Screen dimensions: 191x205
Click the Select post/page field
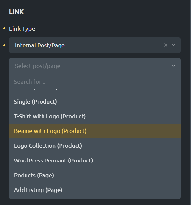pos(95,66)
